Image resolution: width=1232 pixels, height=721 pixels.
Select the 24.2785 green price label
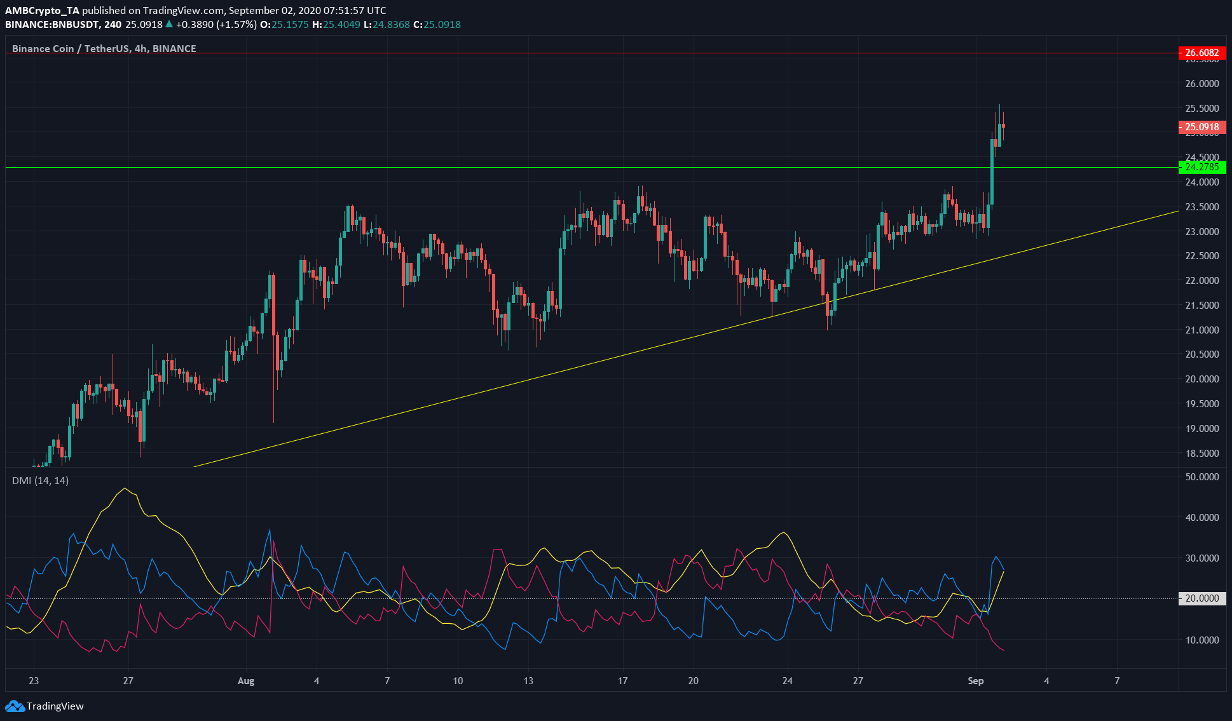[1202, 167]
